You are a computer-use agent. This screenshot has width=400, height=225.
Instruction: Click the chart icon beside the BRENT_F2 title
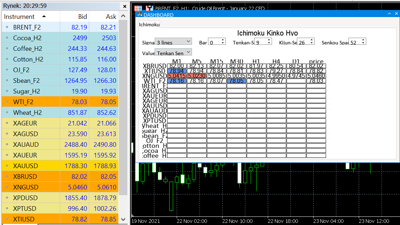[x=149, y=8]
